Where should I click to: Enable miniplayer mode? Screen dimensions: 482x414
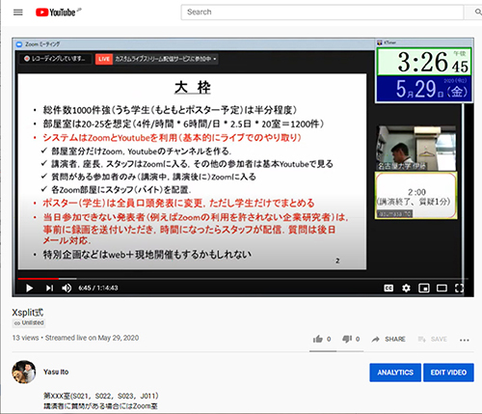424,288
